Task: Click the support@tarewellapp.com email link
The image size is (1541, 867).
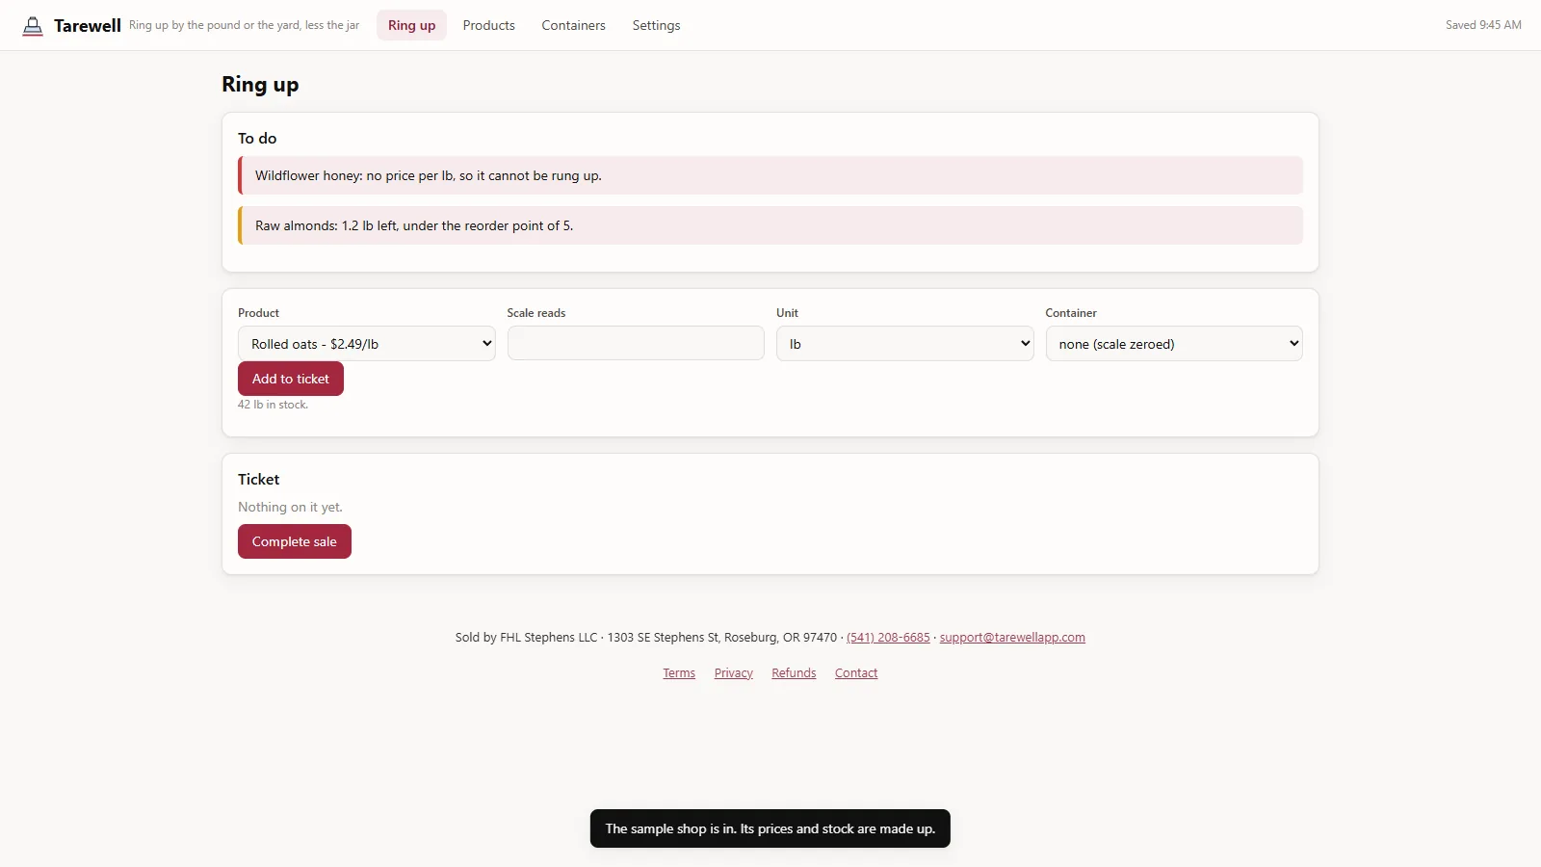Action: tap(1012, 638)
